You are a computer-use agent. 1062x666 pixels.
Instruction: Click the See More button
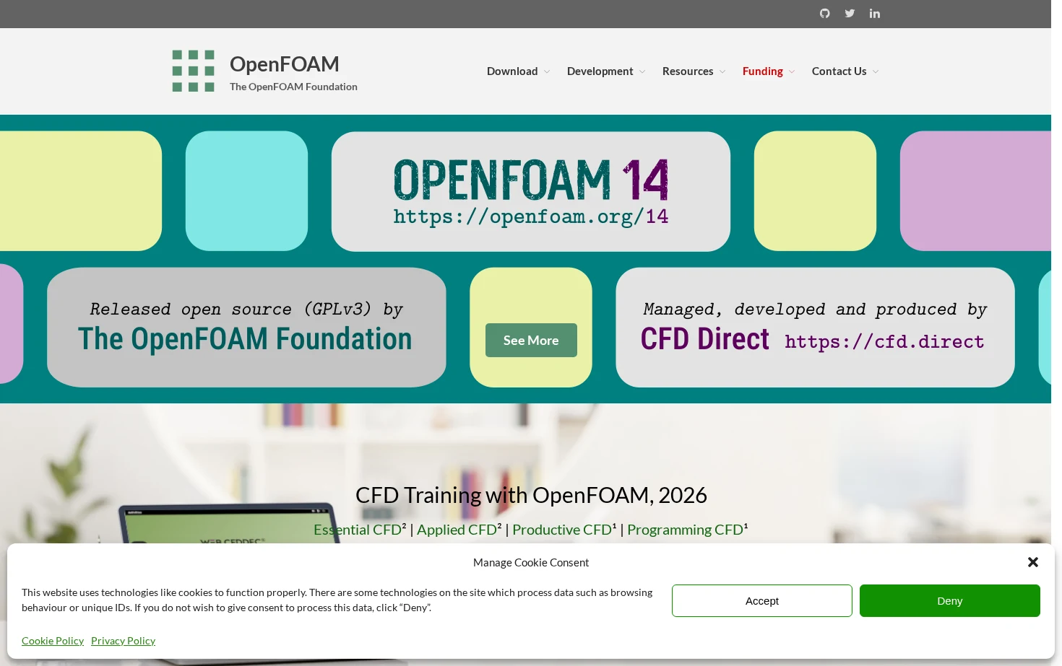(x=531, y=340)
